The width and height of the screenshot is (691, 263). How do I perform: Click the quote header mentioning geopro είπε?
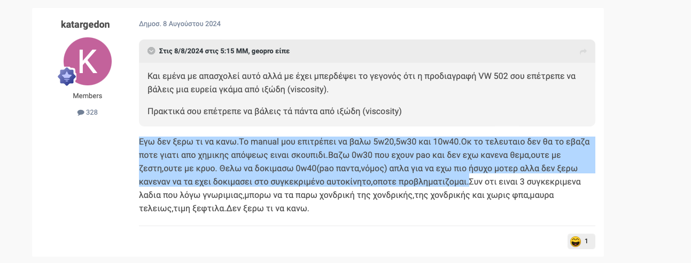224,51
